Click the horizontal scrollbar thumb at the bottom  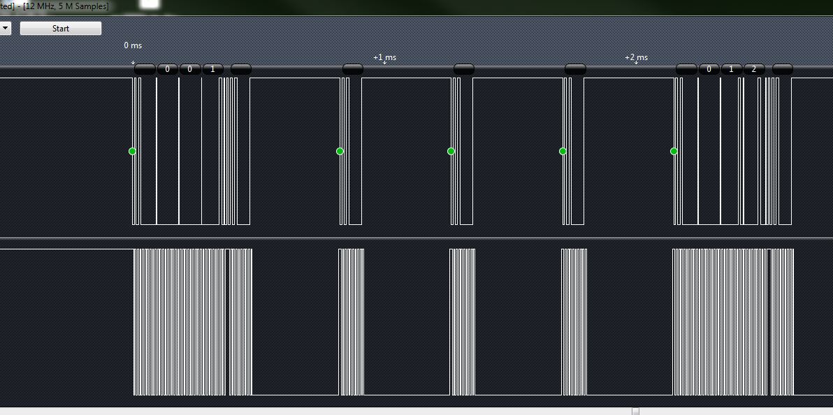(635, 412)
